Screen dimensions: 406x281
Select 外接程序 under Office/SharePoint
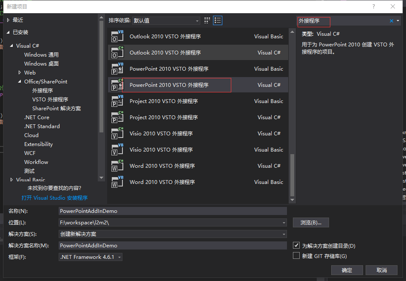43,90
